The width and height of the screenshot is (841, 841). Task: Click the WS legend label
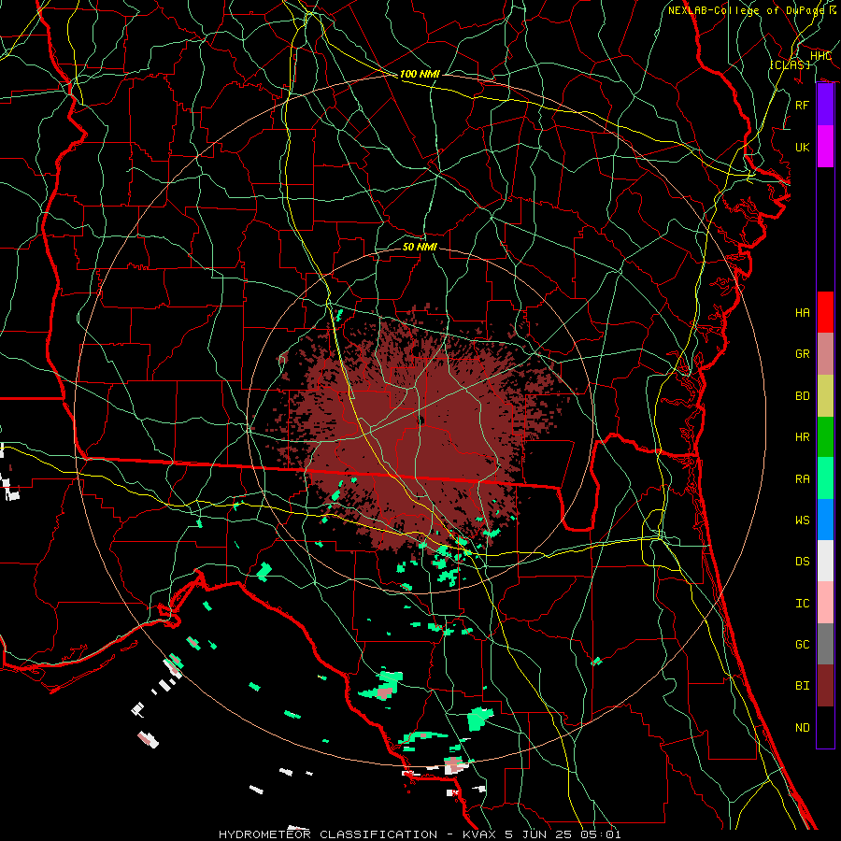point(802,520)
